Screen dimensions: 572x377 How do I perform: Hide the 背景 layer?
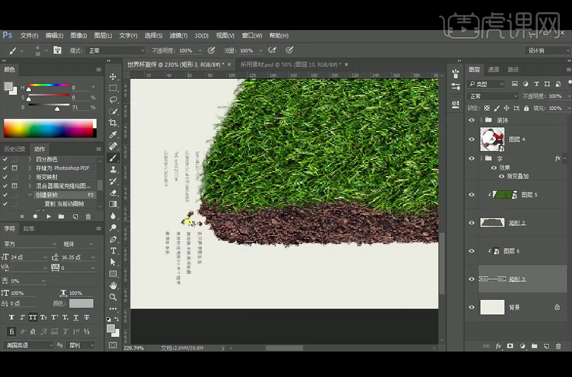point(471,308)
